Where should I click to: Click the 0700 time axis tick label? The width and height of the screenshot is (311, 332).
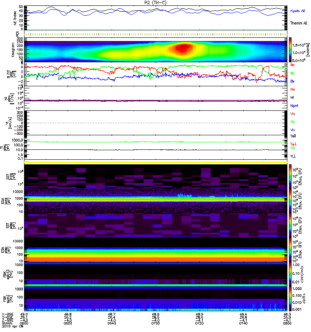tap(155, 323)
